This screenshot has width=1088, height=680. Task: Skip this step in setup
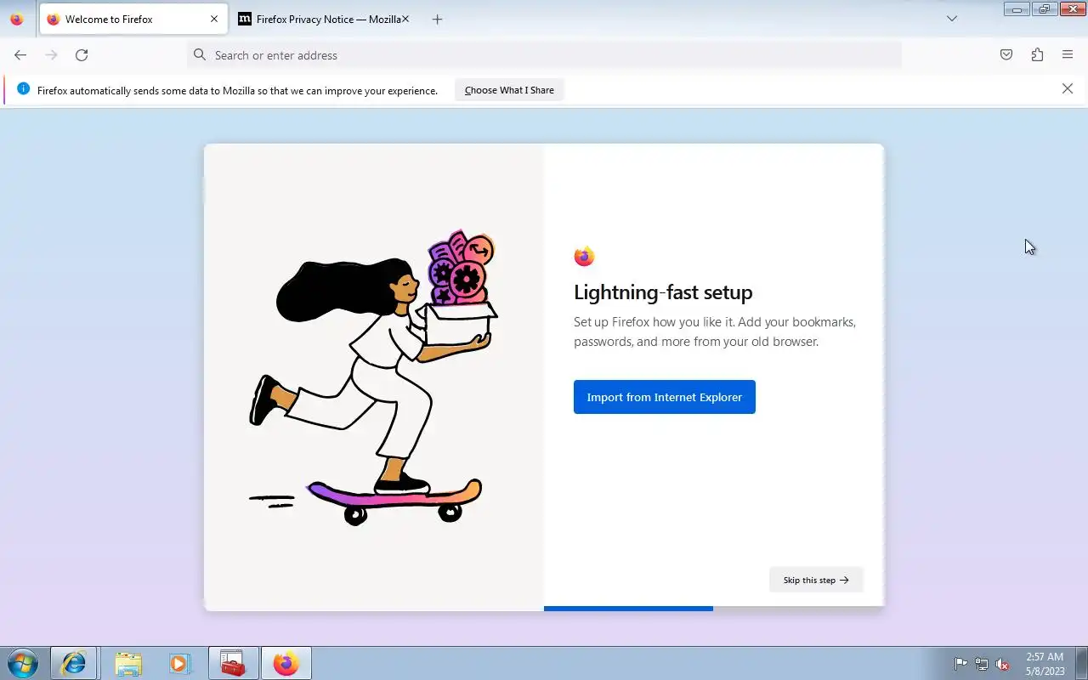coord(816,580)
